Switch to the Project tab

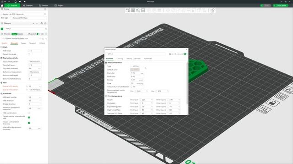[x=59, y=5]
